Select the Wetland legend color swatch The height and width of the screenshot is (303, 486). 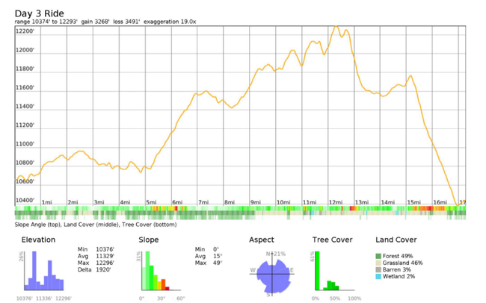tap(378, 276)
